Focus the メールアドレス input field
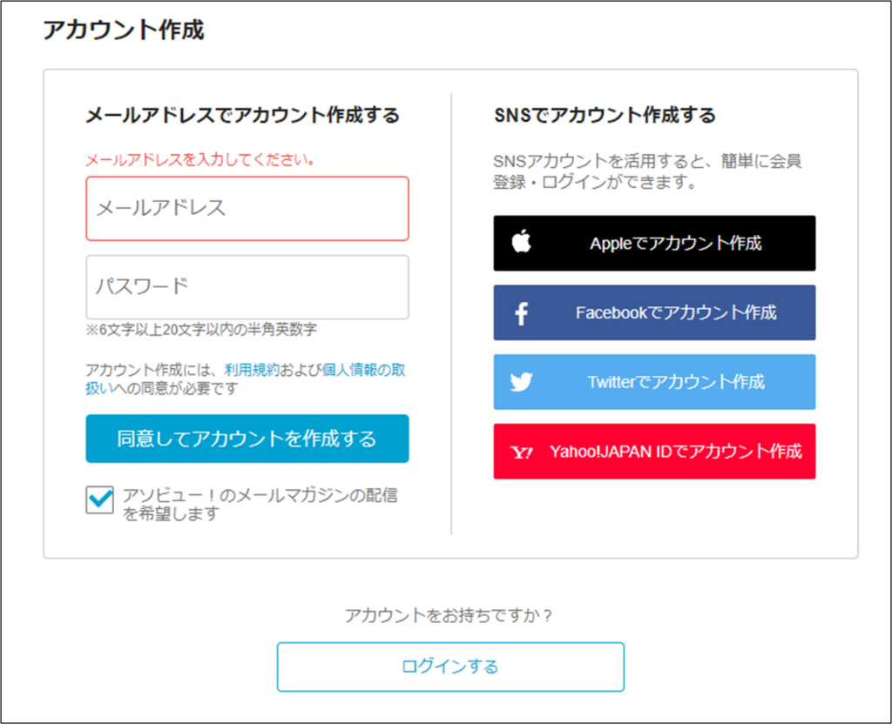 click(x=247, y=209)
